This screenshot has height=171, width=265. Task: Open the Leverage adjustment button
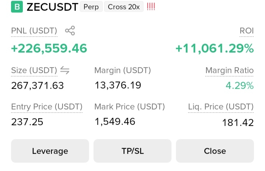click(50, 151)
